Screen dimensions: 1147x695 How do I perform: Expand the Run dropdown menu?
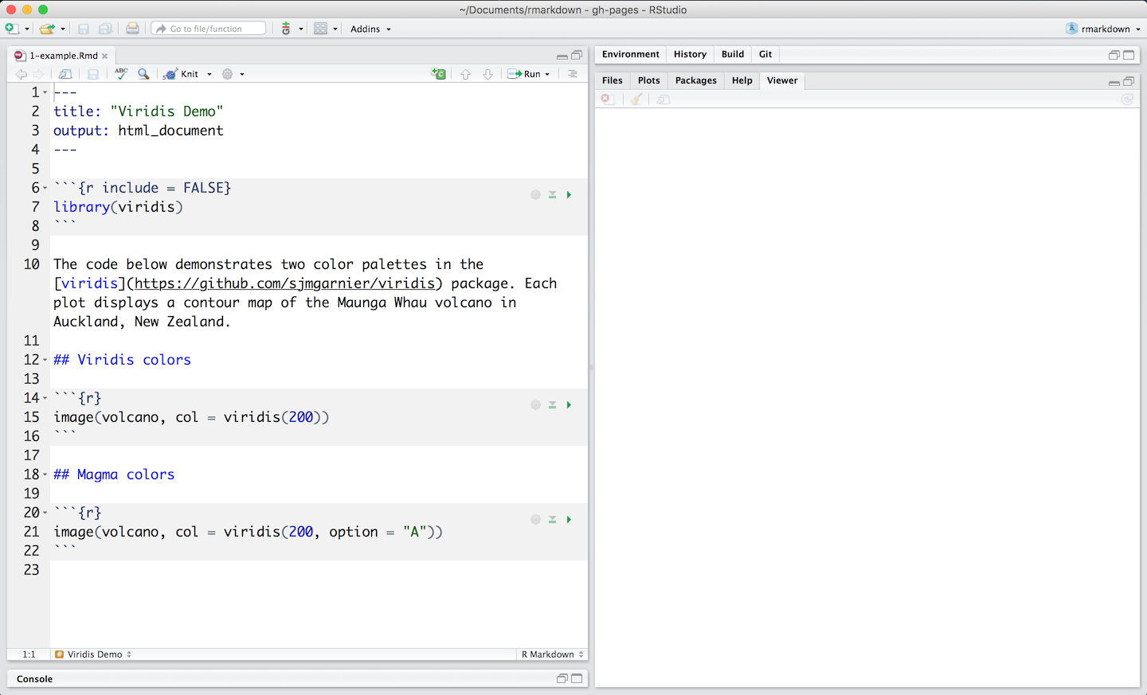(x=547, y=74)
